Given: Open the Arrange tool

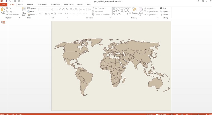Looking at the screenshot, I should pyautogui.click(x=134, y=10).
